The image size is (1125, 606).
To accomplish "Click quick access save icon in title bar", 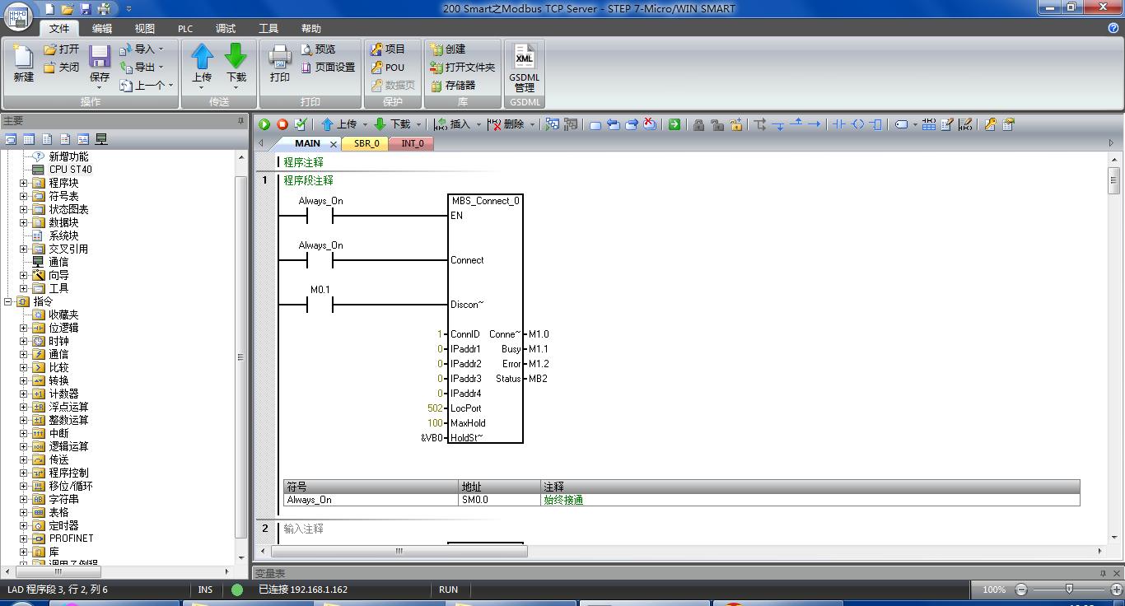I will point(85,8).
